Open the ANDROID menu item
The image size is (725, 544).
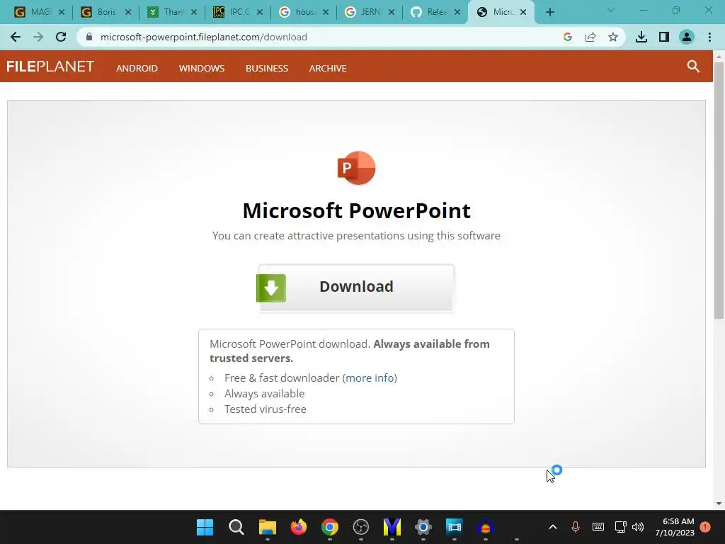pos(137,68)
